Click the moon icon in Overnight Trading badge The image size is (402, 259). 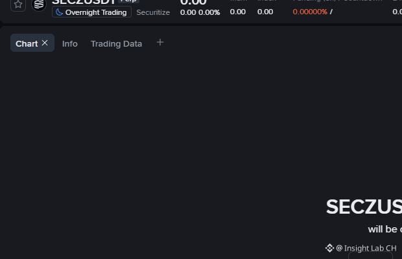point(59,12)
